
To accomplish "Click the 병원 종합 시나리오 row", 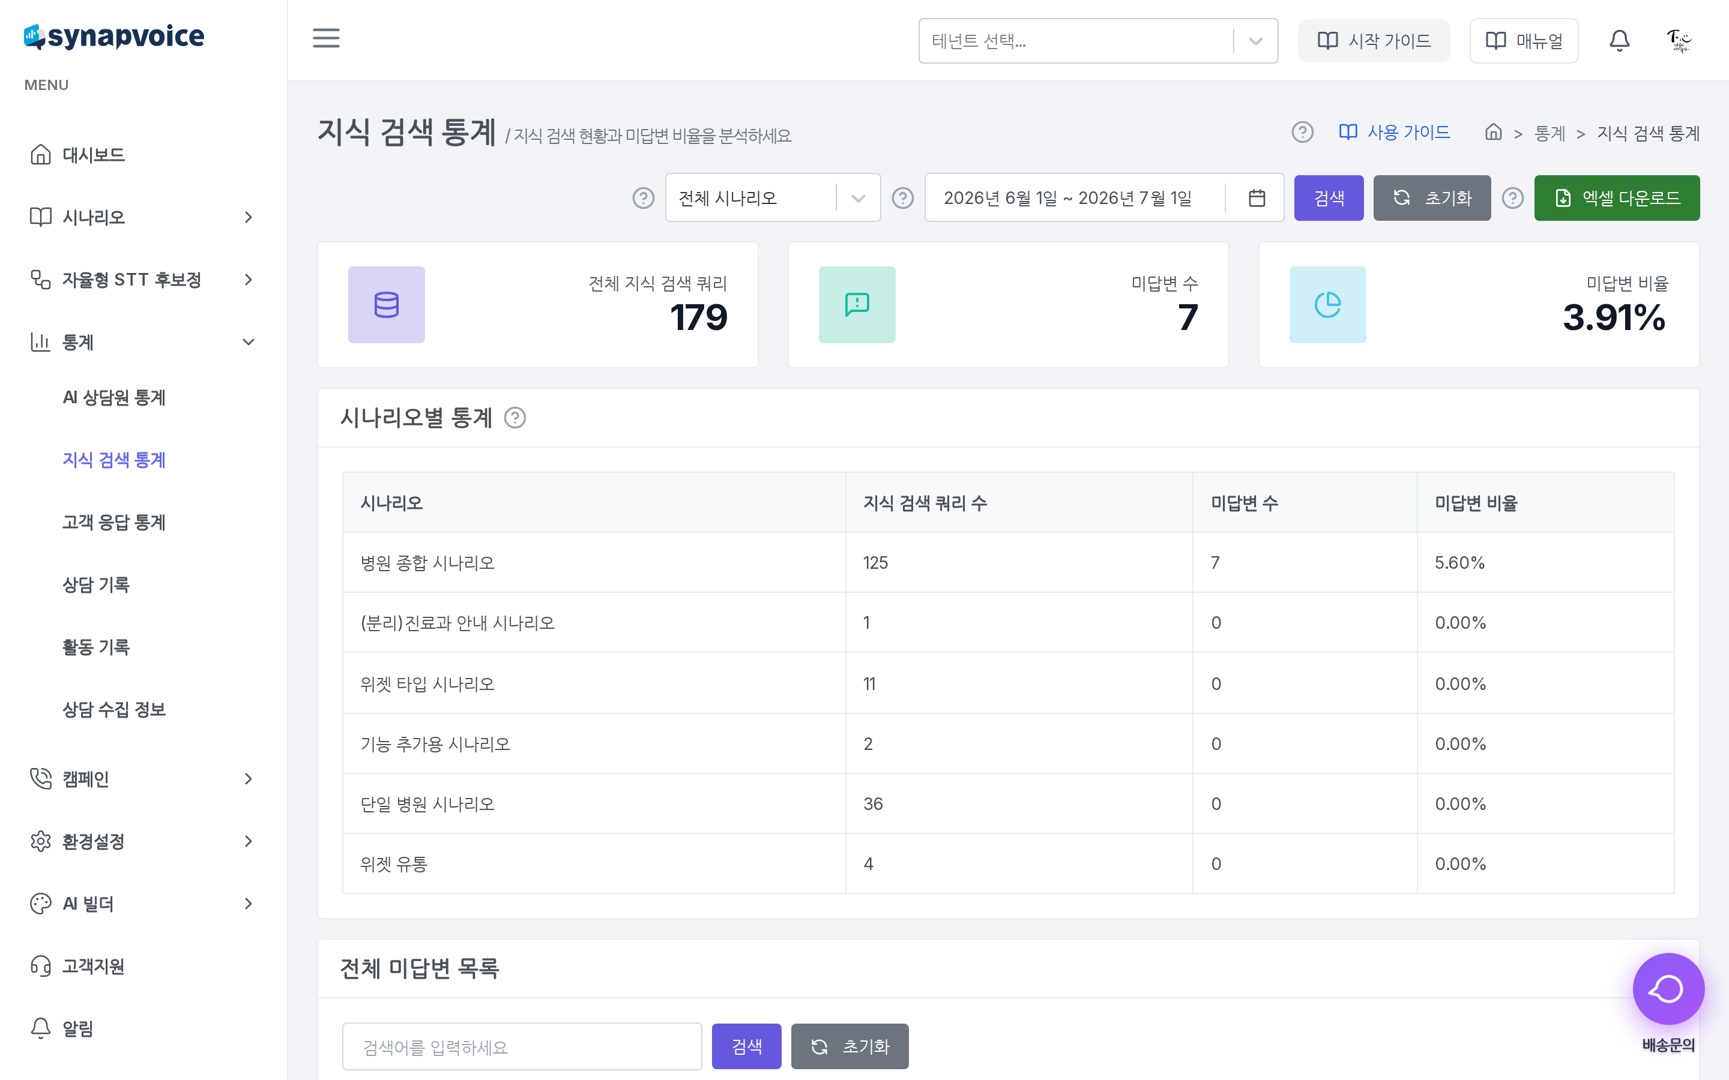I will point(1008,563).
